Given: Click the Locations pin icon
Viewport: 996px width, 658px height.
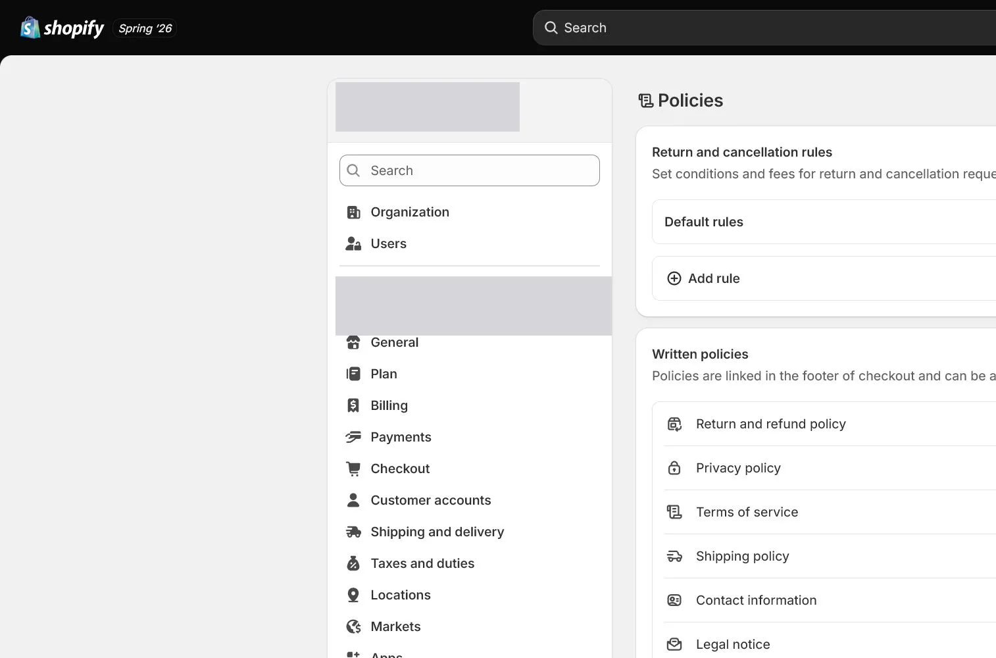Looking at the screenshot, I should 353,595.
